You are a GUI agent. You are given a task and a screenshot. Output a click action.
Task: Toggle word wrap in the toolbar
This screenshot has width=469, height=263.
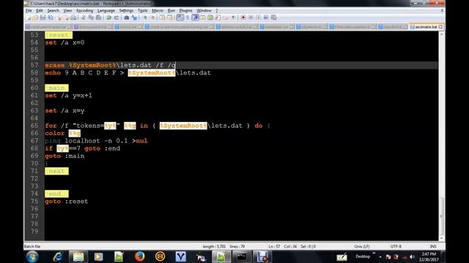[180, 18]
